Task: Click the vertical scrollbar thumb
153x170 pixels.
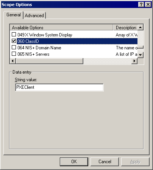Action: pyautogui.click(x=141, y=47)
